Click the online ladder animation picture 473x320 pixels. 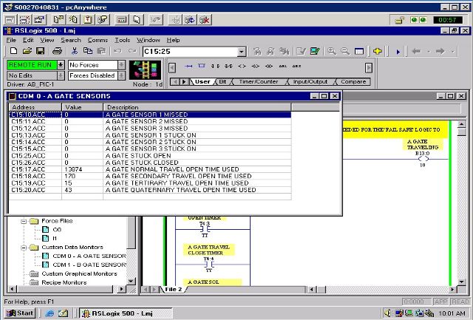[x=145, y=70]
